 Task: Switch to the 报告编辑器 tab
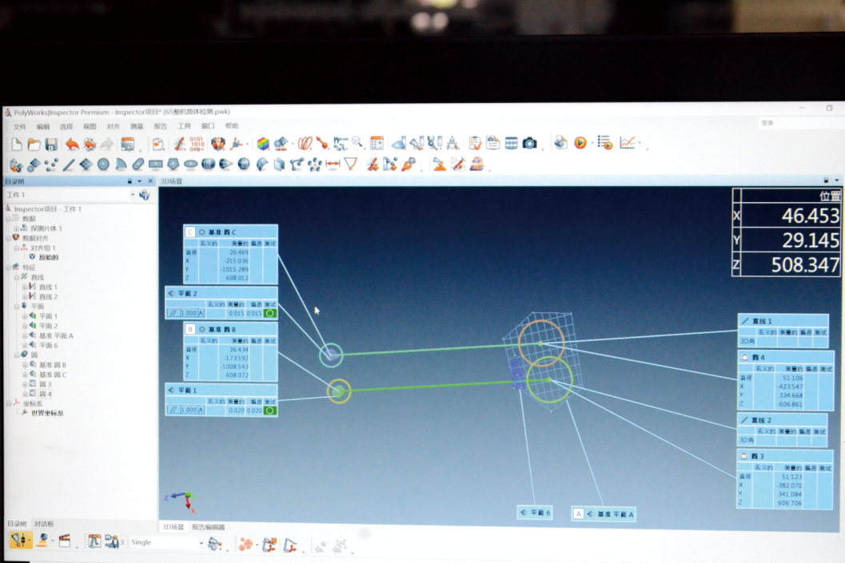(x=208, y=527)
